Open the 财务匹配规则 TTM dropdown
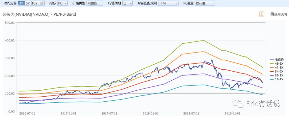 (168, 3)
